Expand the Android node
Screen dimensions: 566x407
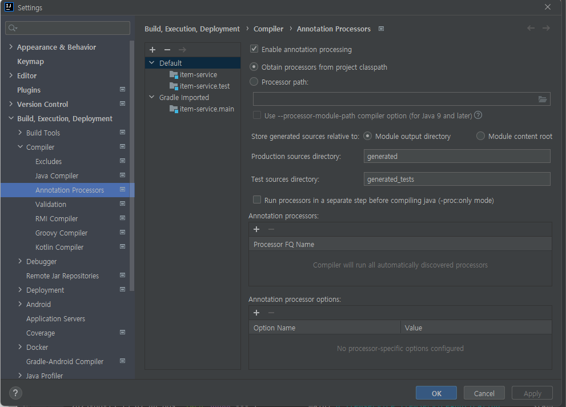[20, 304]
